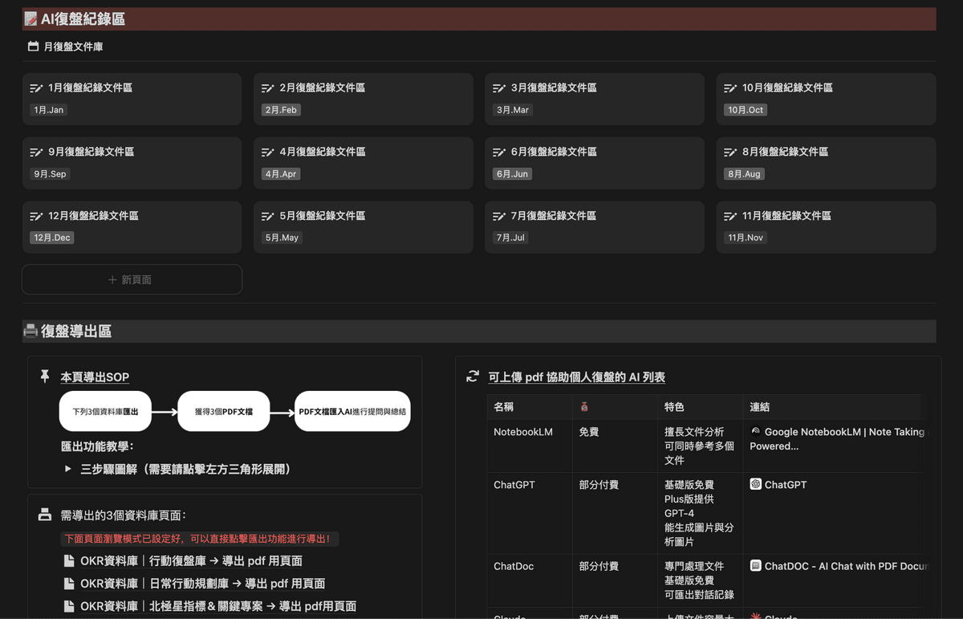Click the 名稱 column header
The width and height of the screenshot is (963, 619).
(x=504, y=407)
